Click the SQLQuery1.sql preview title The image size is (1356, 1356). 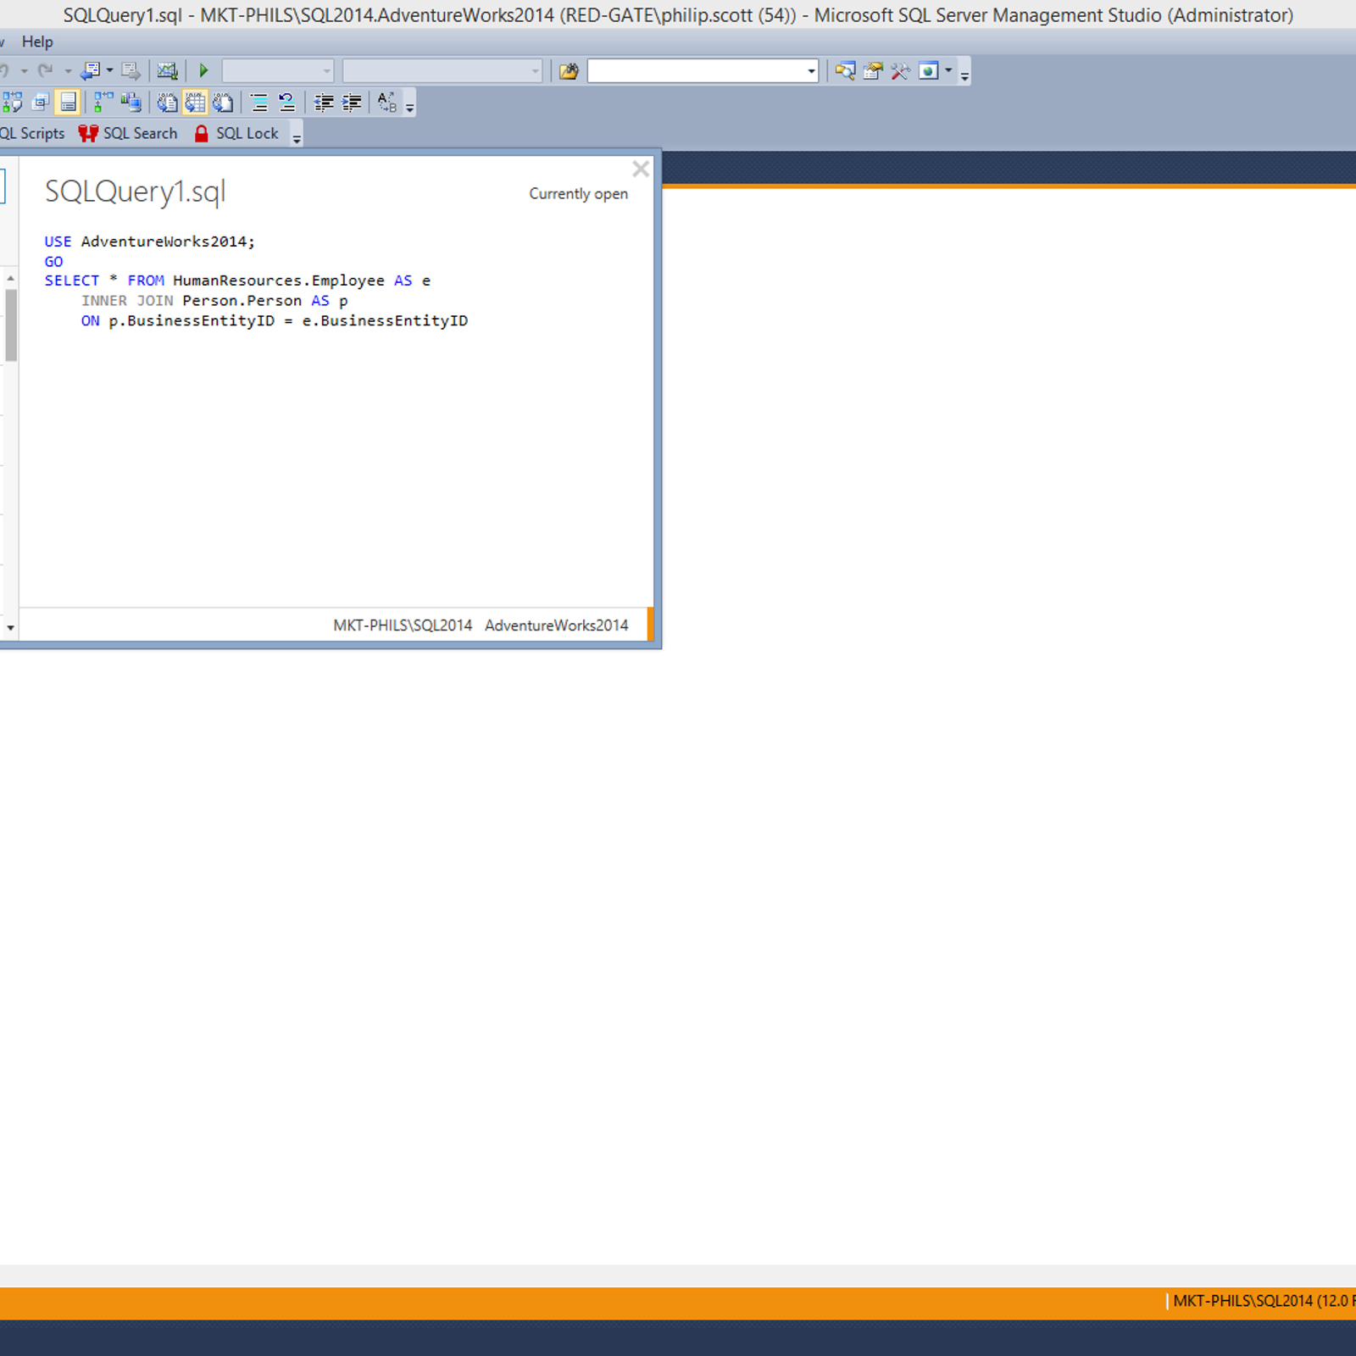pyautogui.click(x=136, y=192)
